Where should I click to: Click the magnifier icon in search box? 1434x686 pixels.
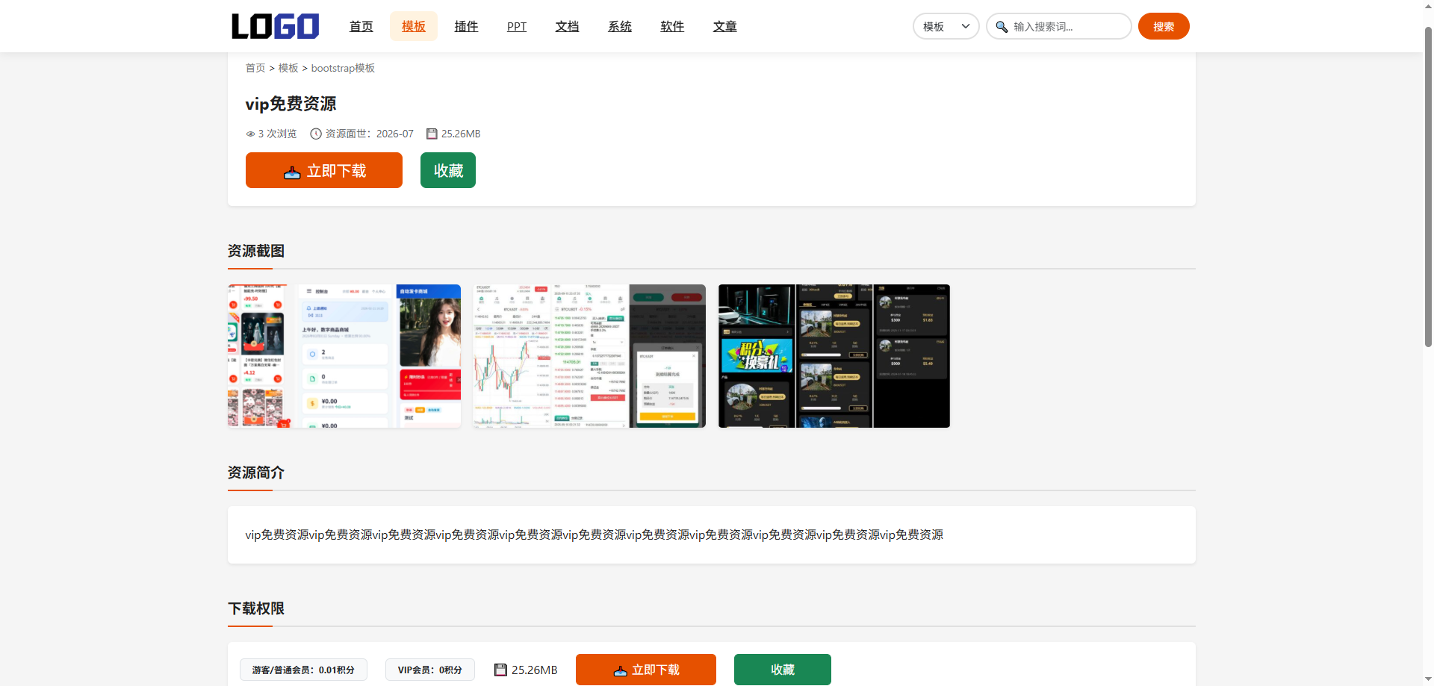tap(1002, 27)
